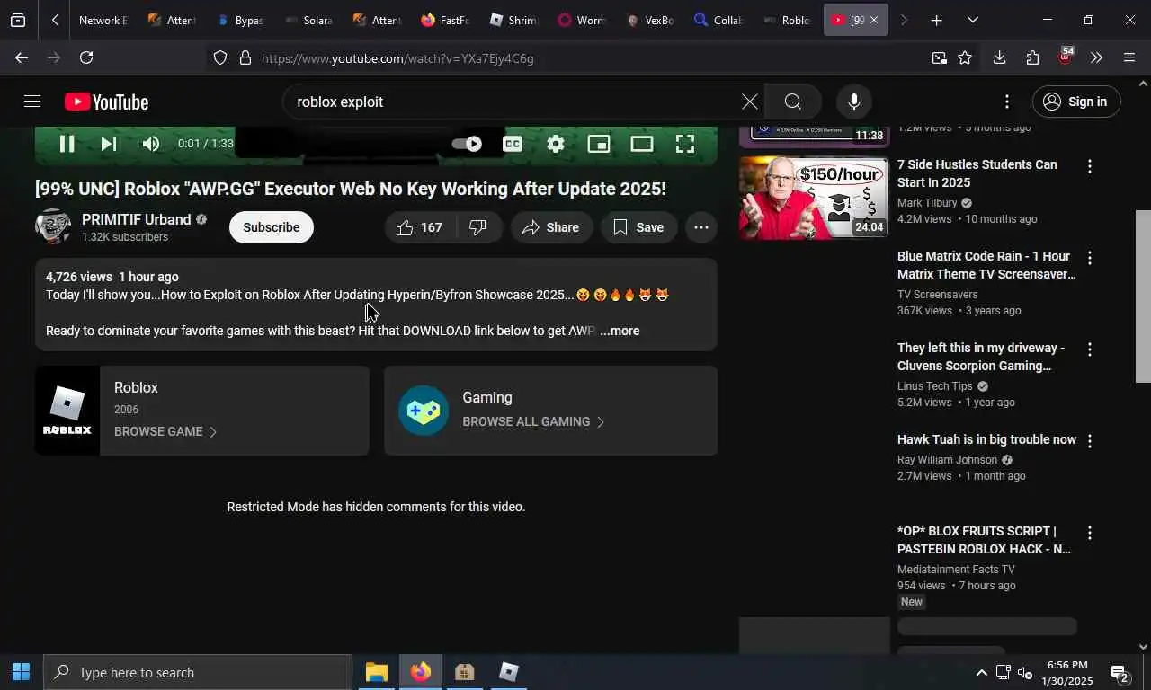Open options for BLOX FRUITS SCRIPT video

(x=1090, y=533)
